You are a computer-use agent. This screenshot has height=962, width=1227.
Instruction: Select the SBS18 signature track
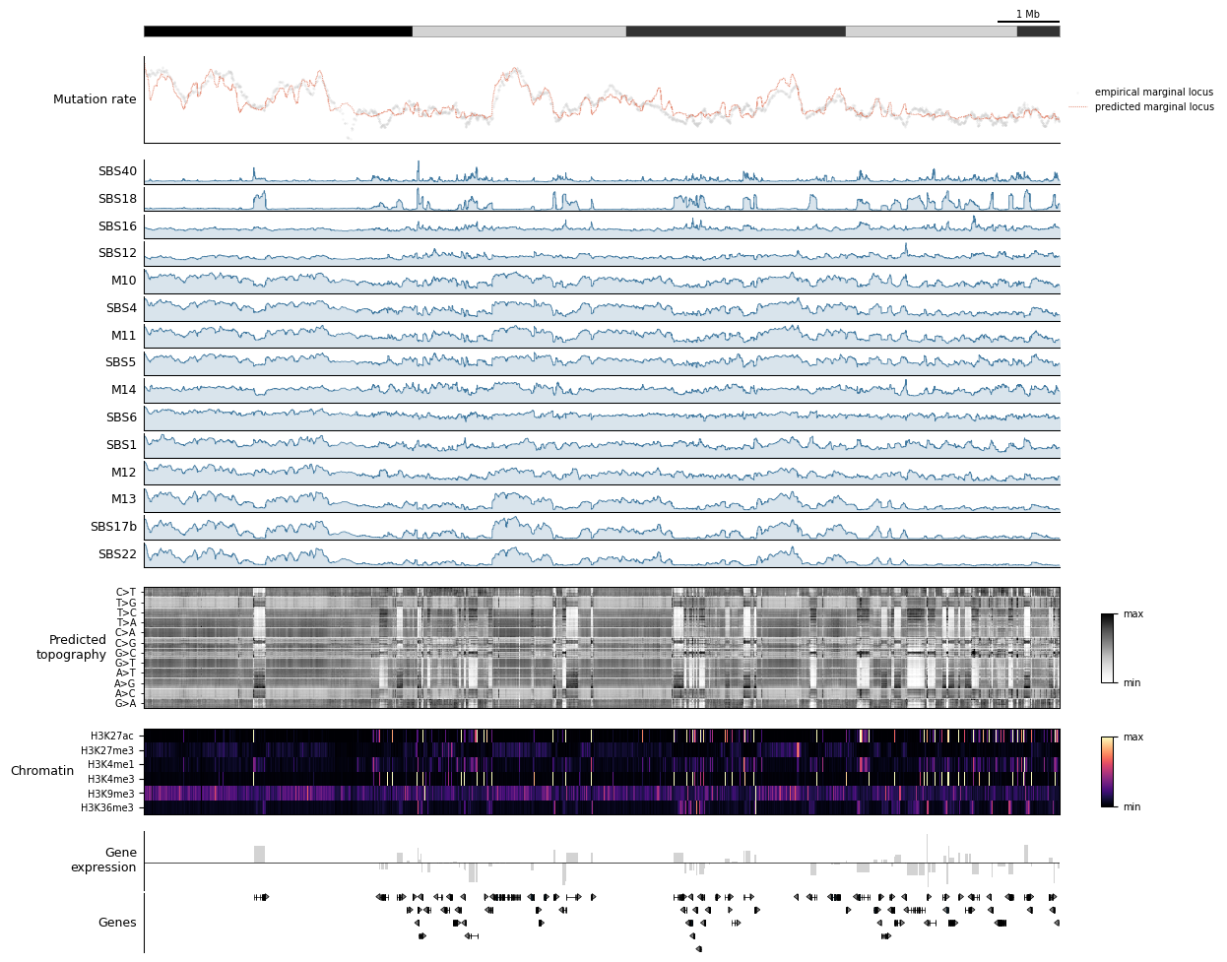[x=116, y=198]
